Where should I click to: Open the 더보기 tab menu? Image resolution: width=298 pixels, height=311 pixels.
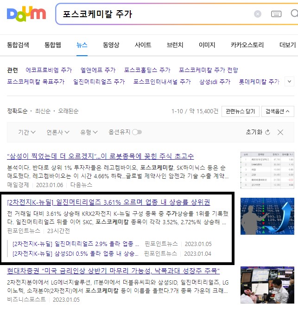[x=287, y=45]
